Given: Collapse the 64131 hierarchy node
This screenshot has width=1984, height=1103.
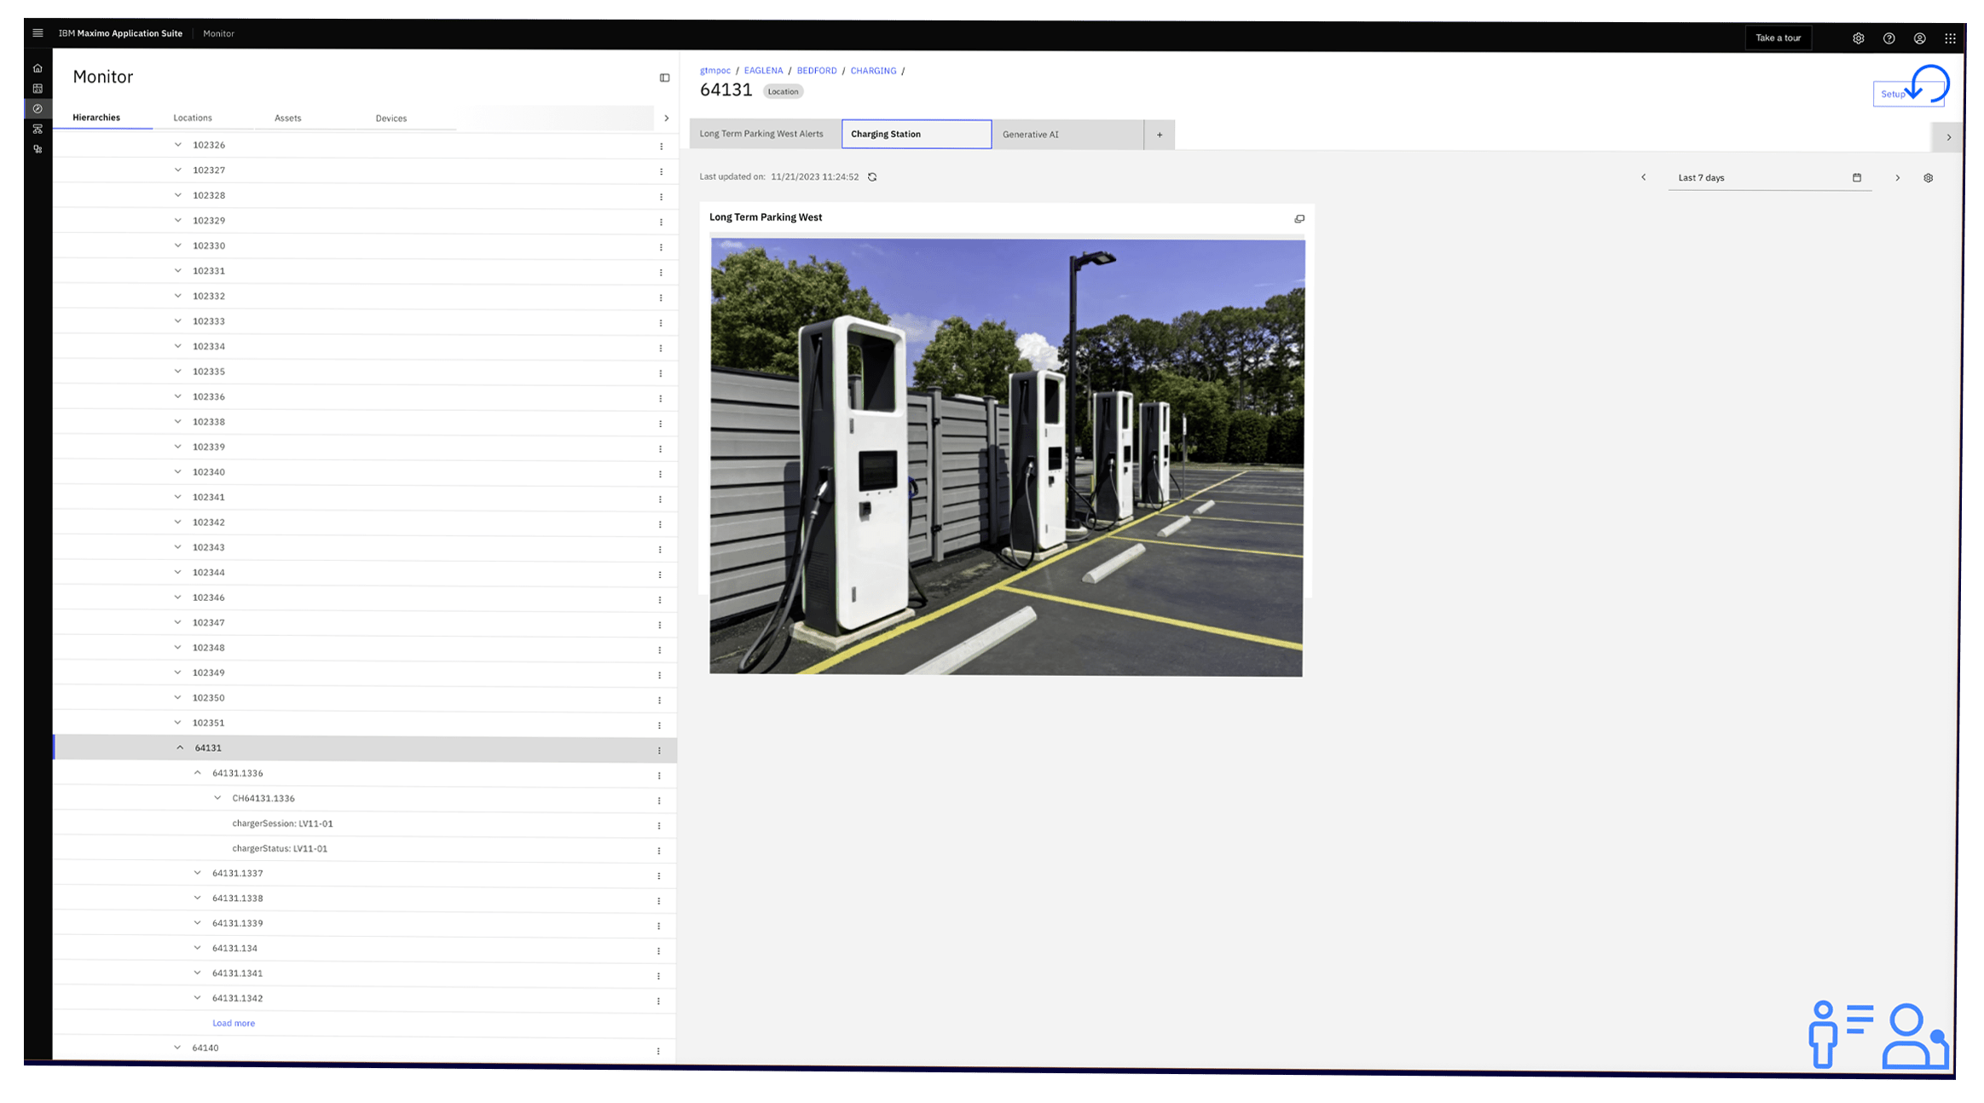Looking at the screenshot, I should coord(180,748).
